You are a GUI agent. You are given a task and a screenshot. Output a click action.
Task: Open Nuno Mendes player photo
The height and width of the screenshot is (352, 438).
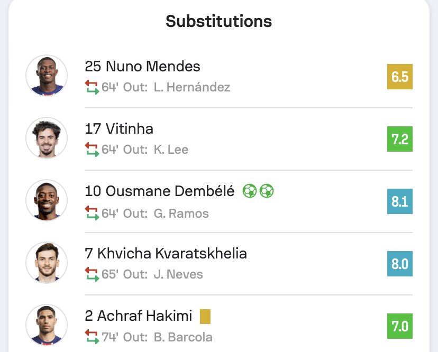click(x=47, y=76)
